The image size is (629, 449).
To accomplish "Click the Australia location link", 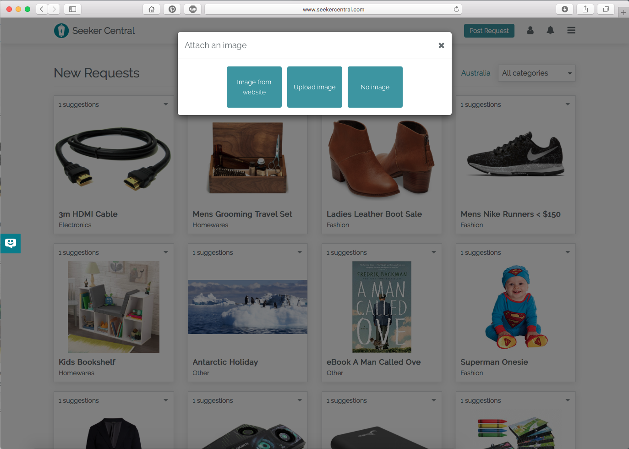I will click(476, 73).
